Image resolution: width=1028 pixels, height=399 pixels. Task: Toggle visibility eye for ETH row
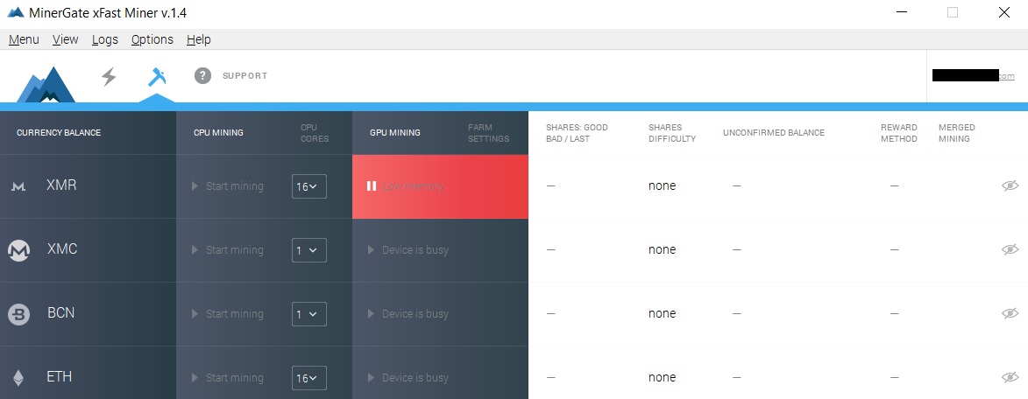click(x=1010, y=377)
